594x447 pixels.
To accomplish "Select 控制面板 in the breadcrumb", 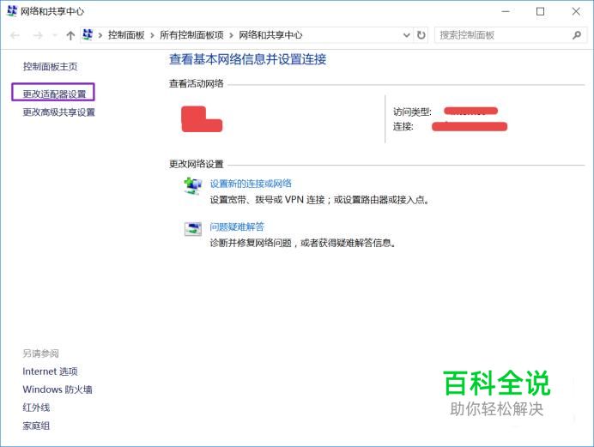I will coord(126,35).
